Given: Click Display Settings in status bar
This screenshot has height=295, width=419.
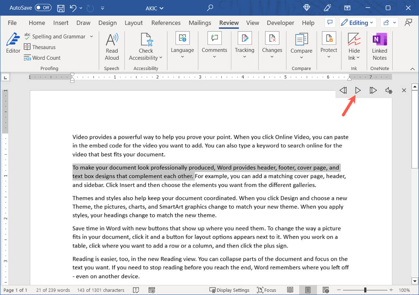Looking at the screenshot, I should pos(229,290).
